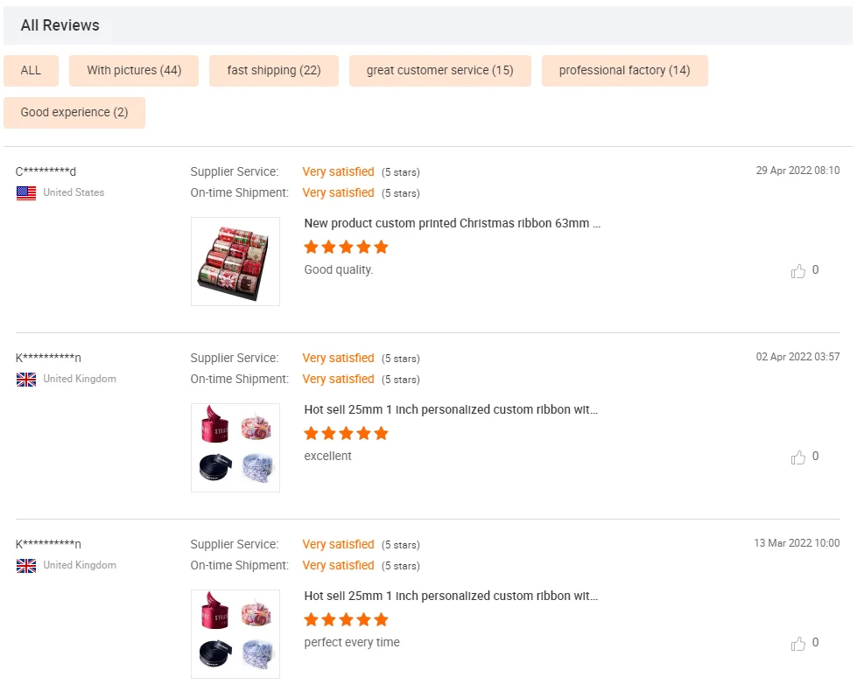Image resolution: width=857 pixels, height=698 pixels.
Task: Open "Hot sell 25mm" link in "perfect every time" review
Action: [x=451, y=597]
